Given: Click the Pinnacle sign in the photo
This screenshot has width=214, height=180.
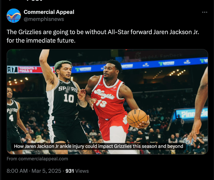Looking at the screenshot, I should coord(192,114).
